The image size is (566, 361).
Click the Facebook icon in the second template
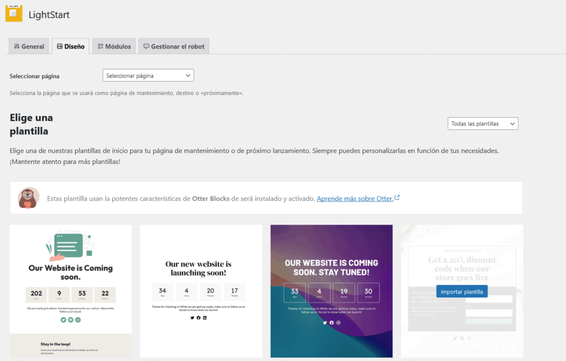198,317
